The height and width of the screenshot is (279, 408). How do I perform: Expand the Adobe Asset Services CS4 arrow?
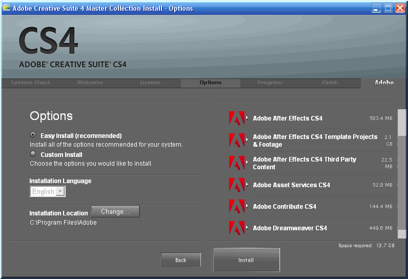pos(247,185)
